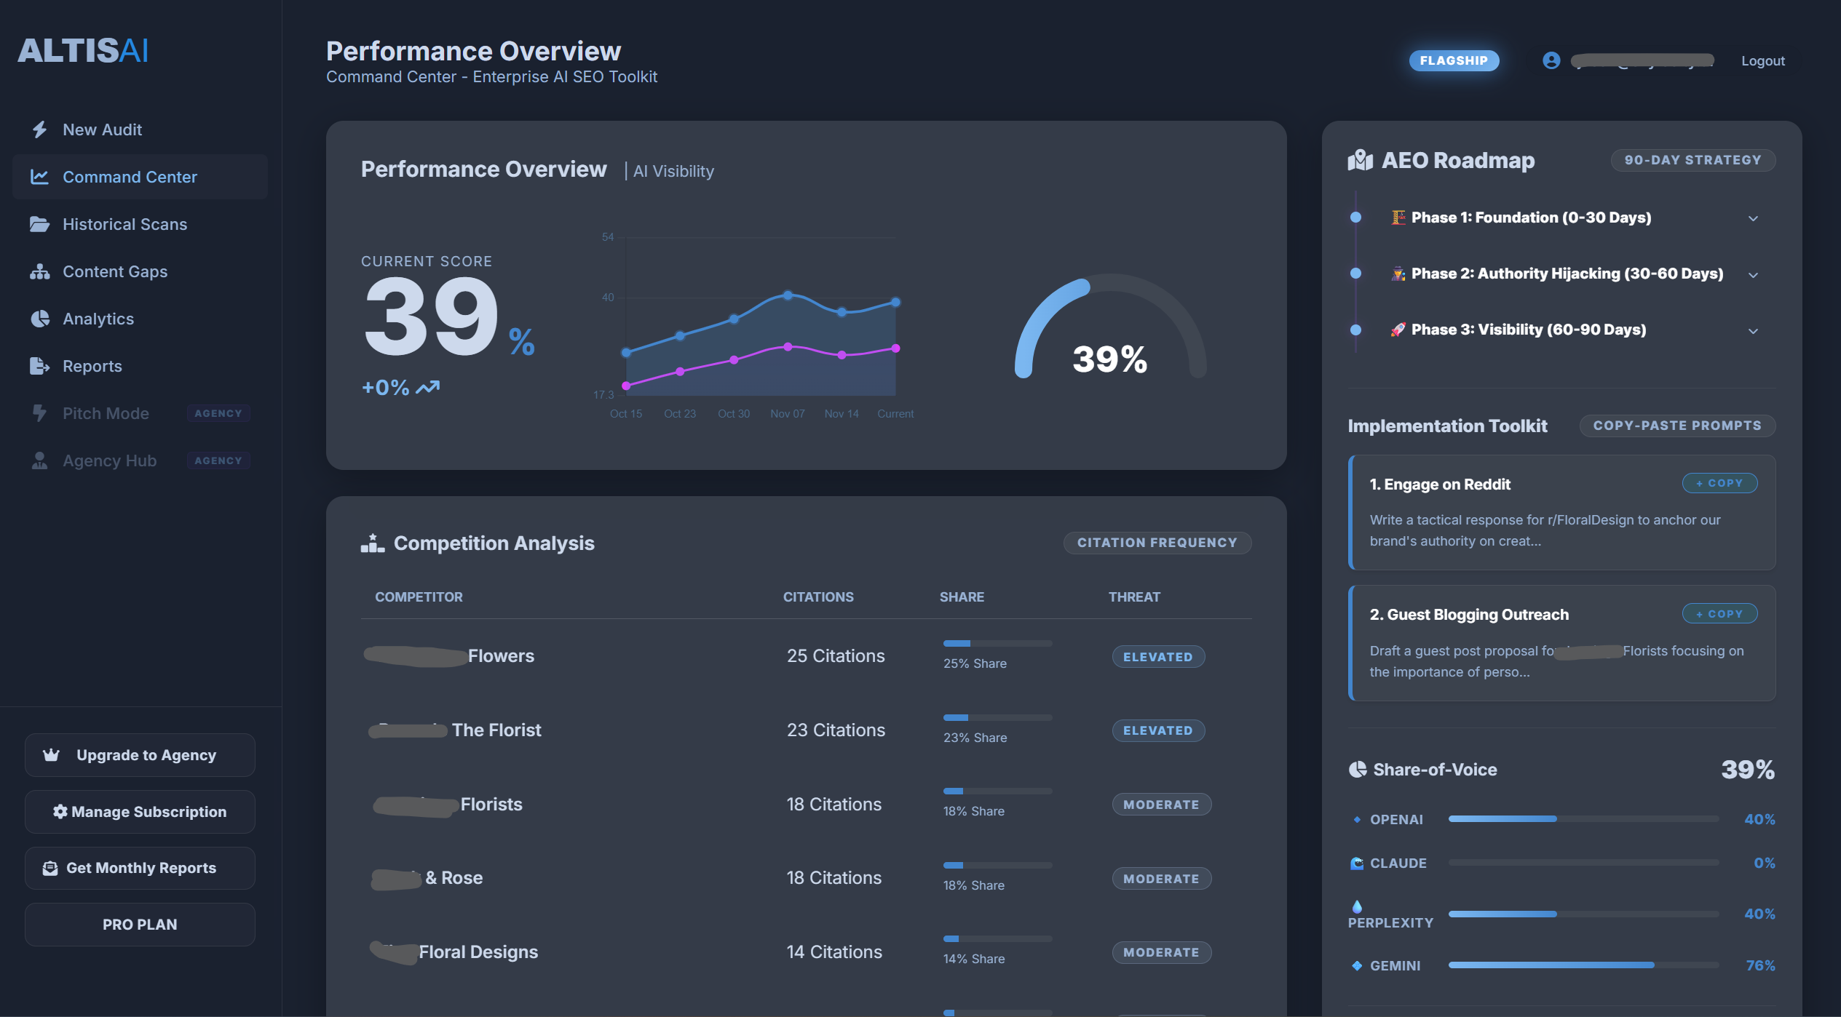Click the THREAT column header
The width and height of the screenshot is (1841, 1017).
point(1134,597)
